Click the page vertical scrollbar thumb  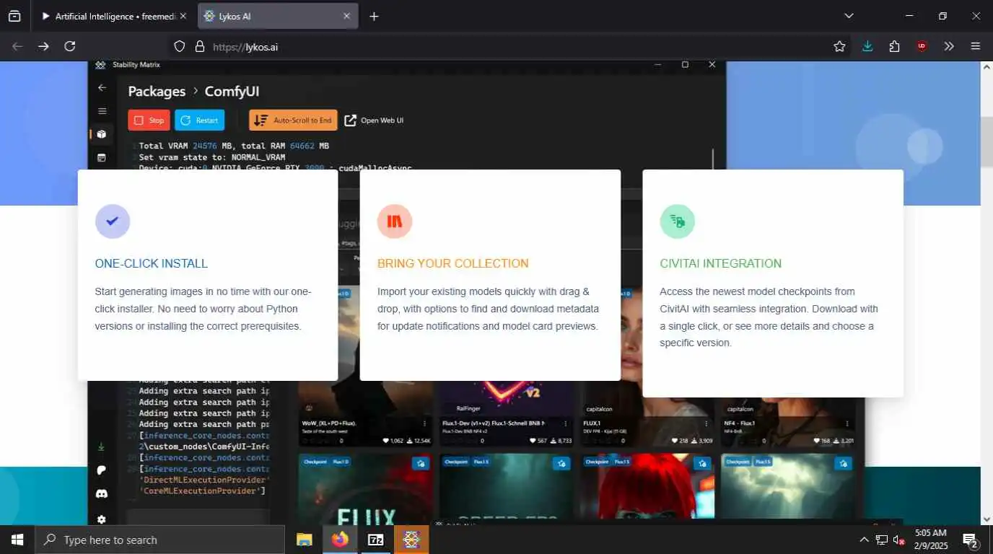click(x=987, y=141)
